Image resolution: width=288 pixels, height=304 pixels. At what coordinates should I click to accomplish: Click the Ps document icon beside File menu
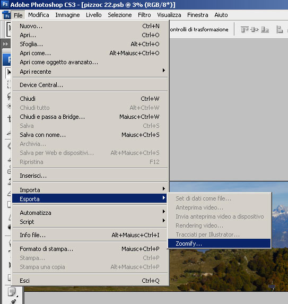6,15
